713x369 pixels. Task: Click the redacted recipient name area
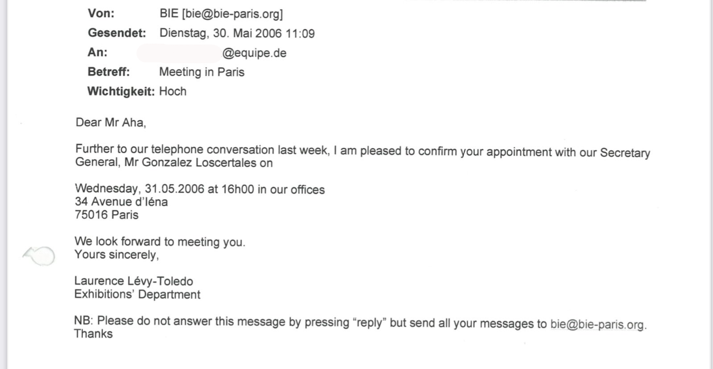pos(179,53)
